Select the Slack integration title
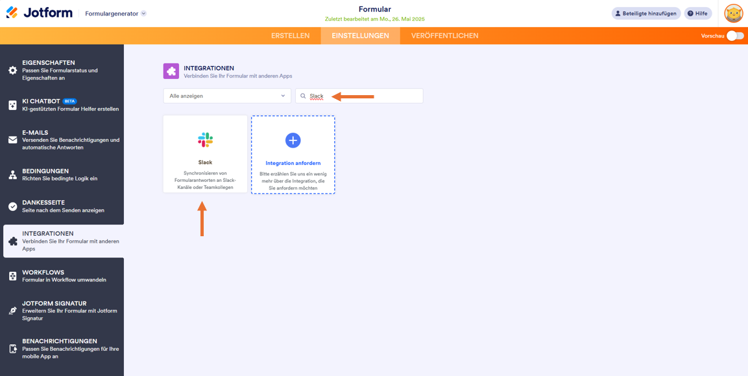748x376 pixels. tap(205, 162)
